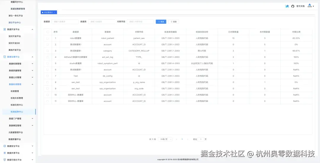This screenshot has width=320, height=163.
Task: Open 离线开发平台 in the sidebar
Action: pos(15,50)
